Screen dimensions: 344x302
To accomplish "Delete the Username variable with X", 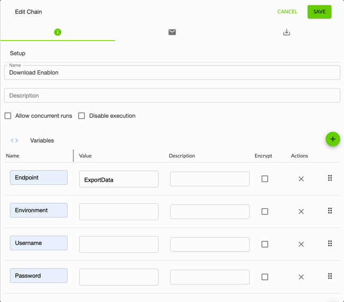I will (301, 244).
